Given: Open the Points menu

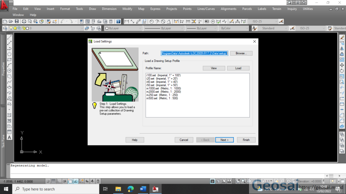Looking at the screenshot, I should click(x=187, y=9).
